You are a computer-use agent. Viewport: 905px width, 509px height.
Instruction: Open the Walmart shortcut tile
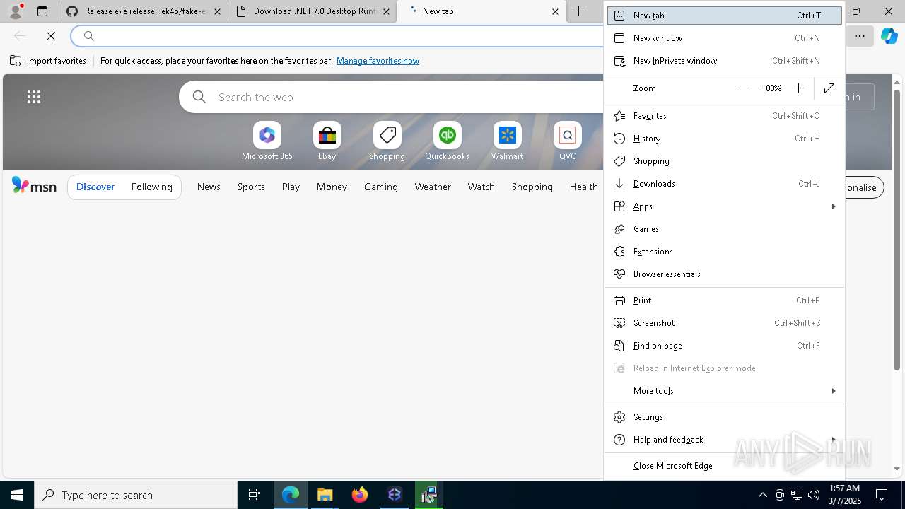507,141
